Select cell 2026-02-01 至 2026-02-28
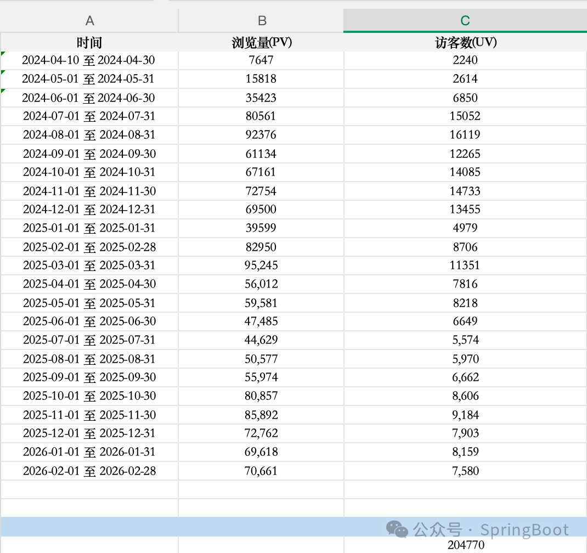The height and width of the screenshot is (553, 587). tap(89, 470)
